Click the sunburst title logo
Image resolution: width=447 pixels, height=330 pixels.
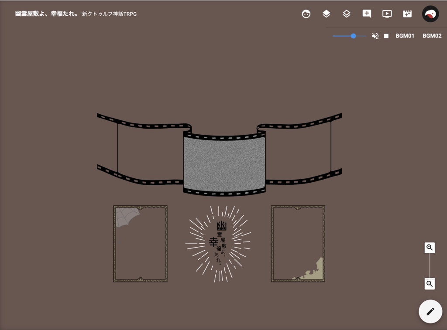tap(218, 244)
